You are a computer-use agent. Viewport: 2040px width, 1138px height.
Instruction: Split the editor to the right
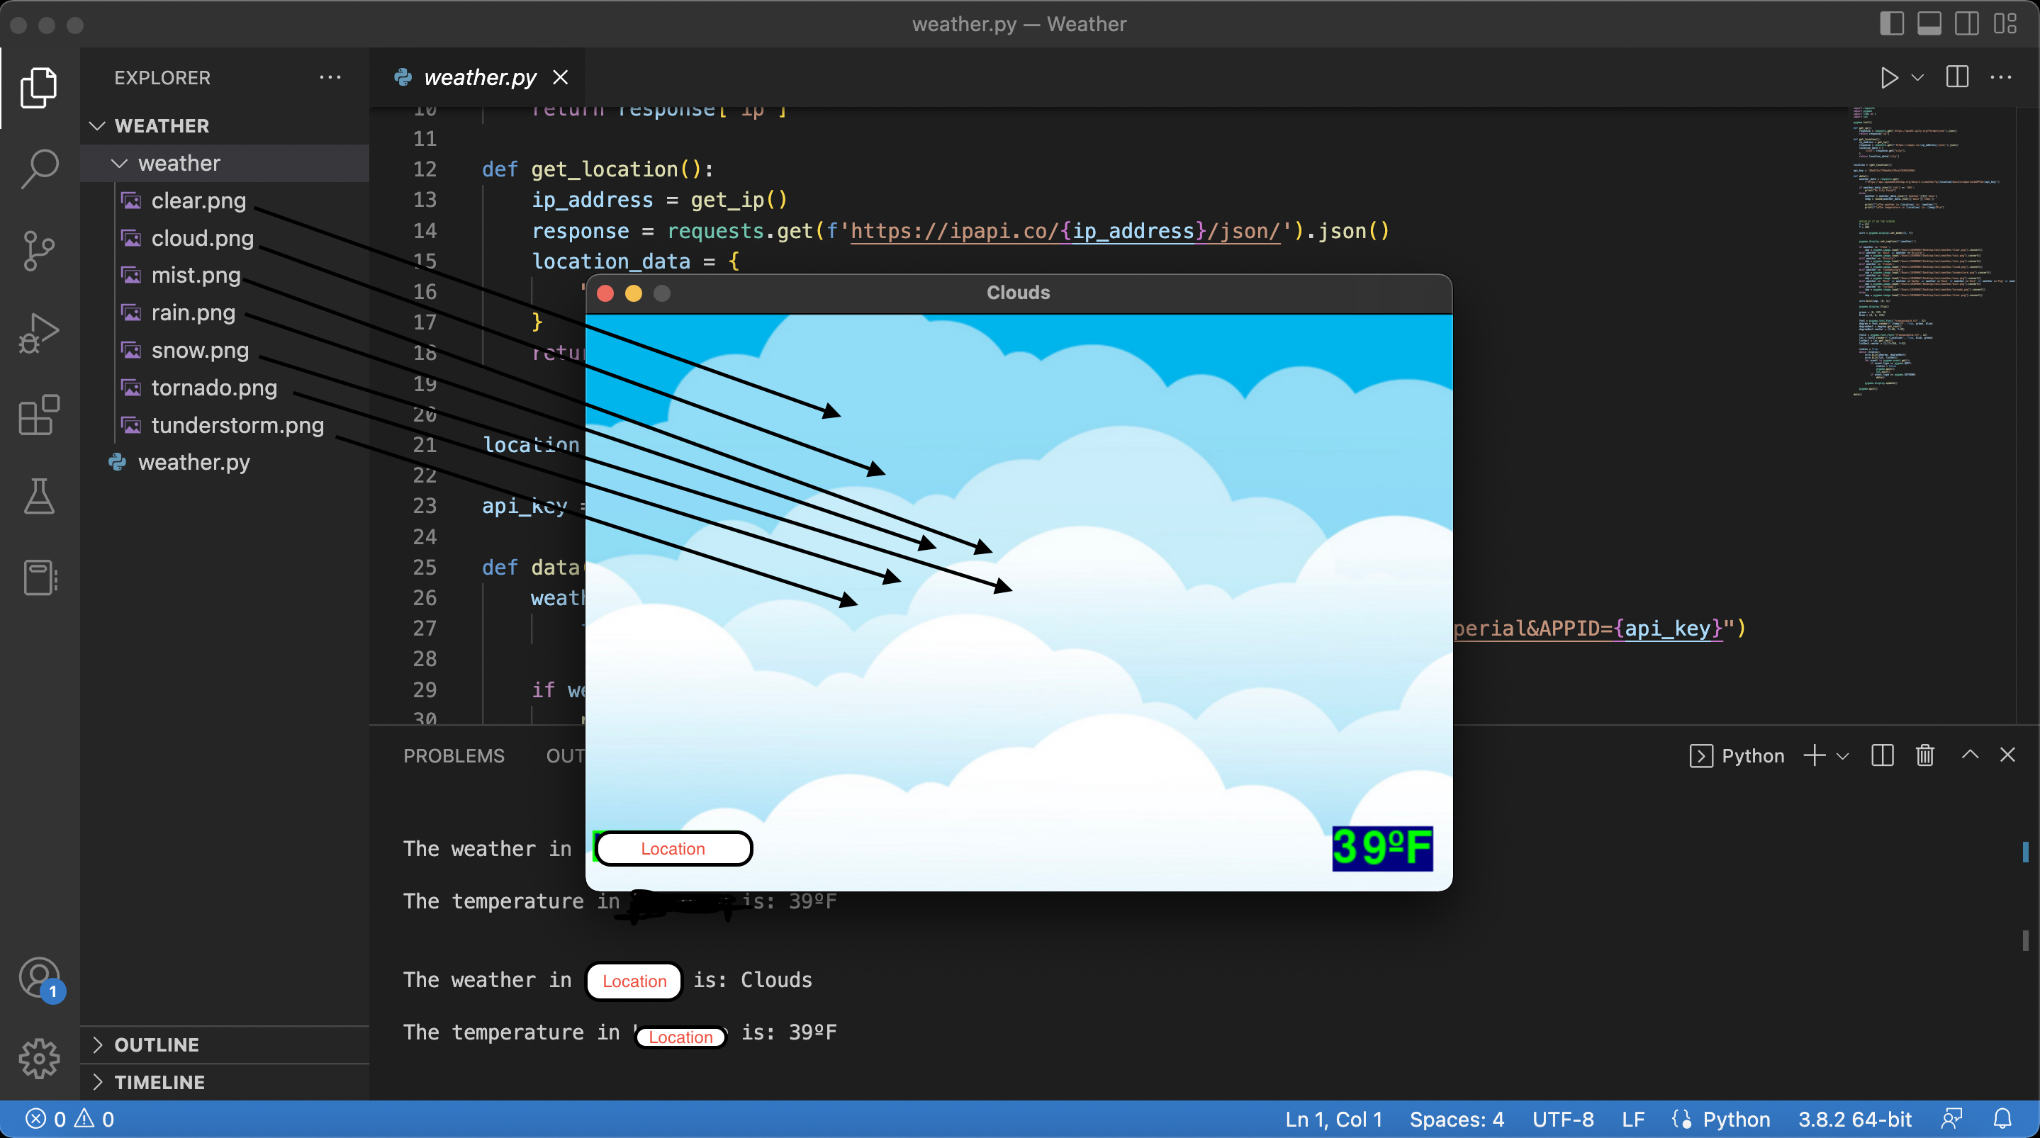click(1956, 77)
